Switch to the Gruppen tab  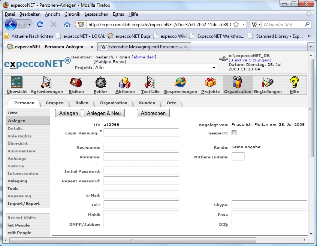[55, 103]
